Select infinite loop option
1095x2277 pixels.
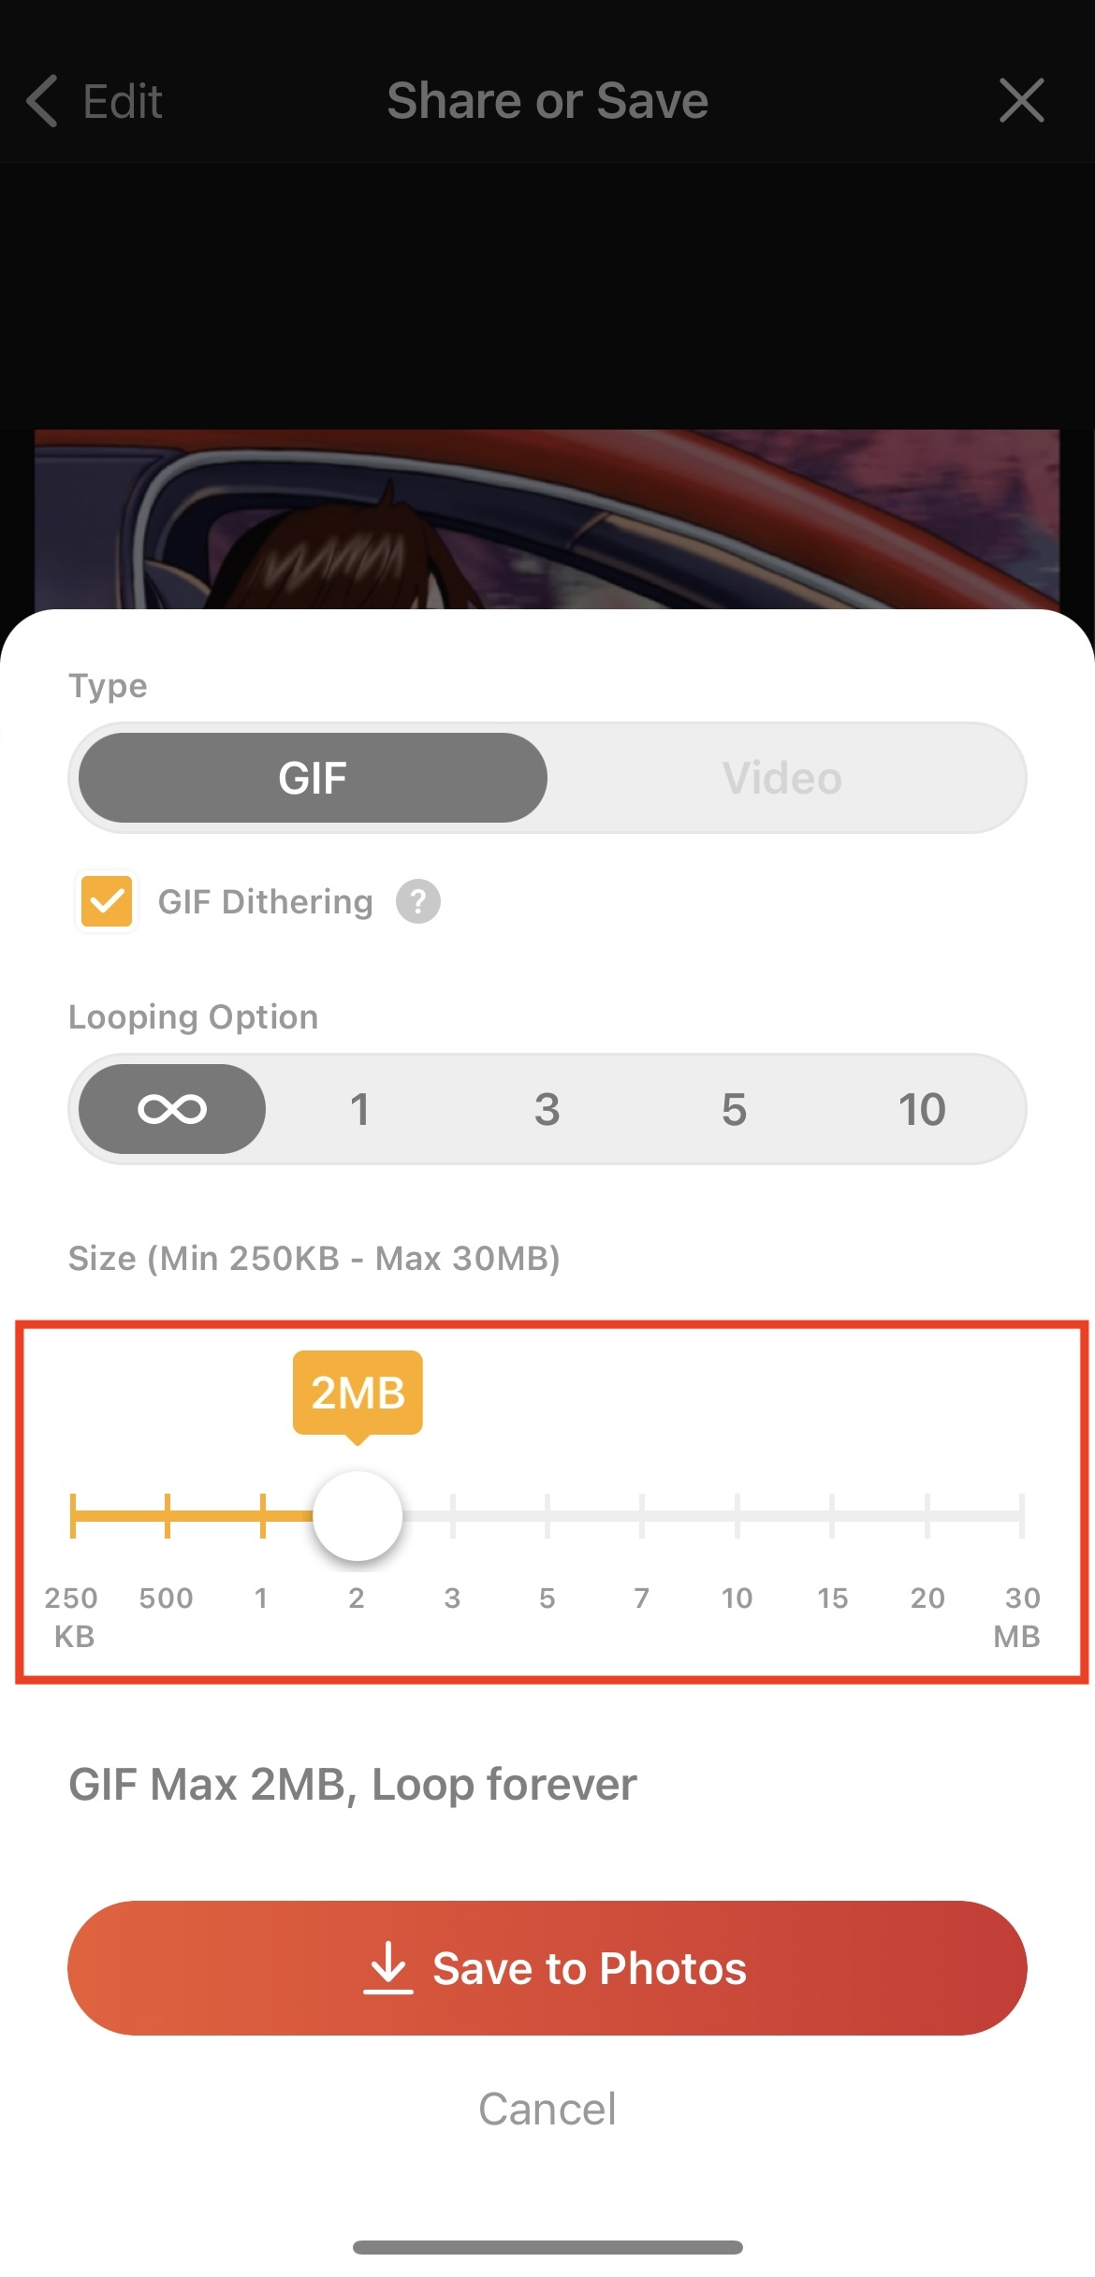[x=172, y=1109]
